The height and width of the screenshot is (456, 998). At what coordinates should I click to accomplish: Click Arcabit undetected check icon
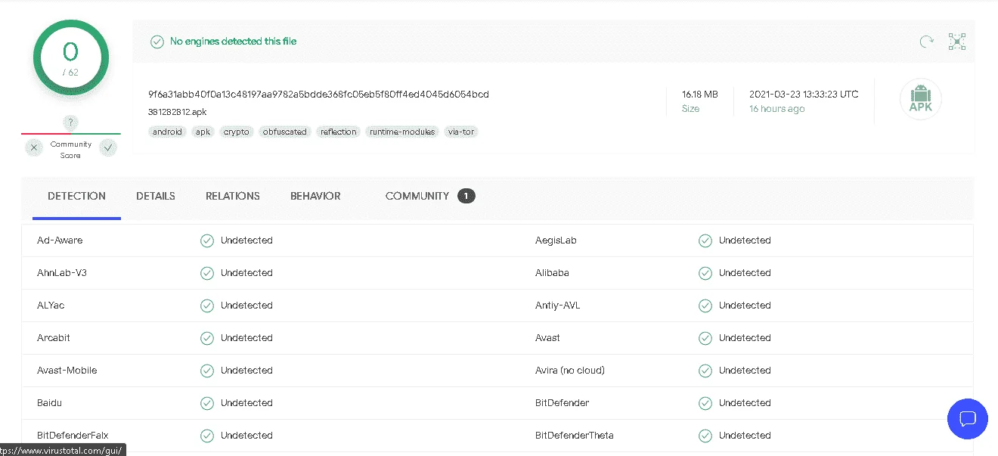point(207,338)
